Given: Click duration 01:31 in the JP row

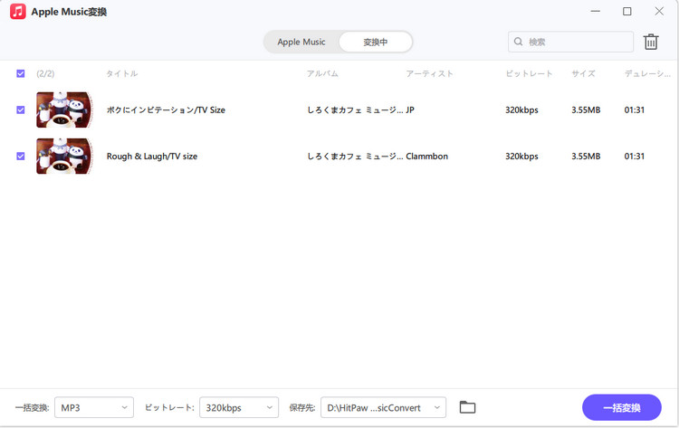Looking at the screenshot, I should (635, 109).
